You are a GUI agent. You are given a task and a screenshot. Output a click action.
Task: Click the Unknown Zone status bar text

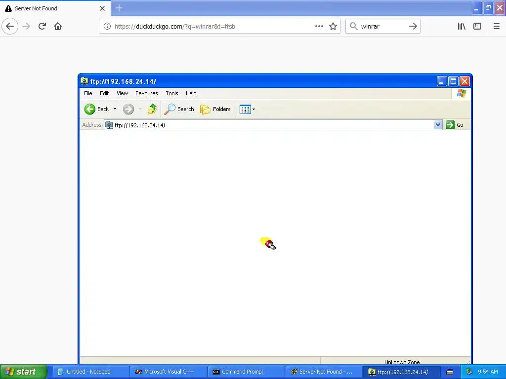pyautogui.click(x=402, y=362)
